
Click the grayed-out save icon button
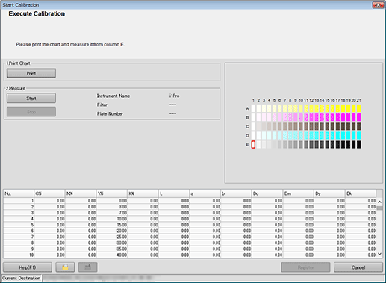(x=87, y=267)
